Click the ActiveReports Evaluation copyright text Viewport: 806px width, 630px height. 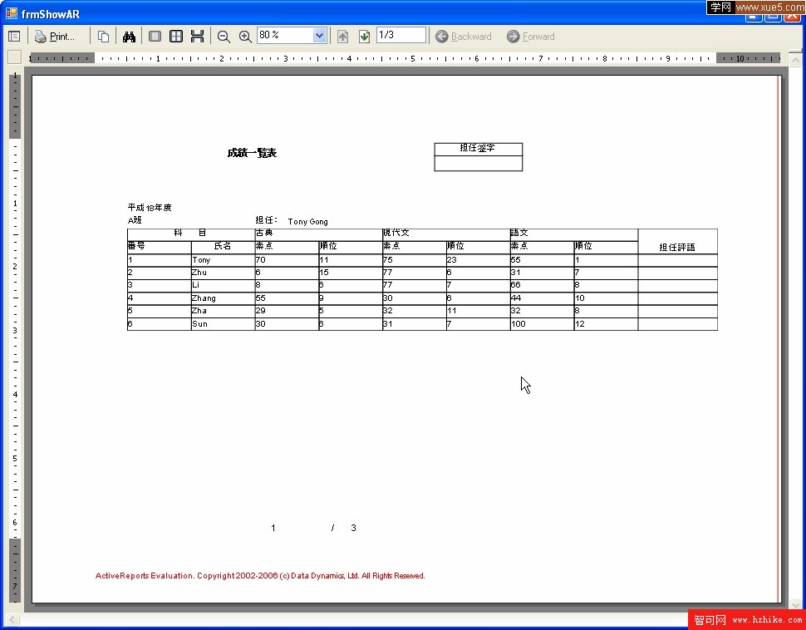click(260, 575)
